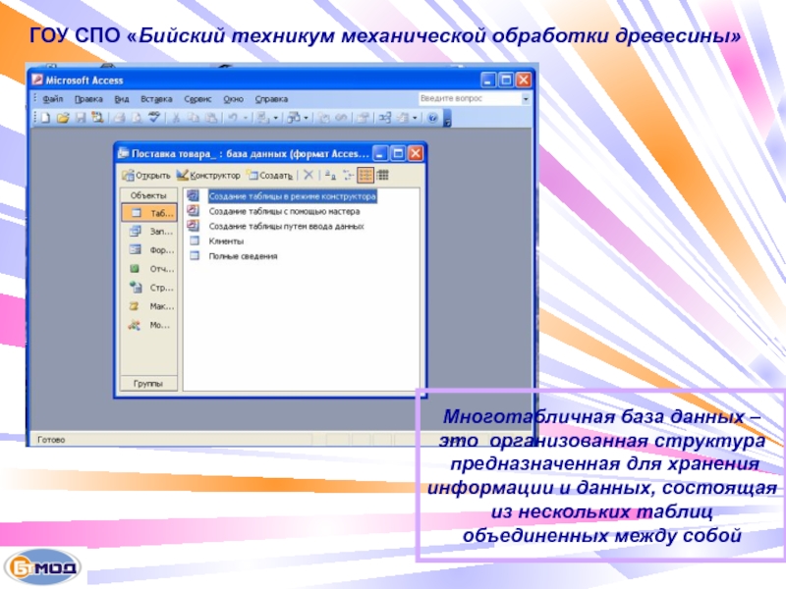Select the Страницы object category

click(149, 288)
